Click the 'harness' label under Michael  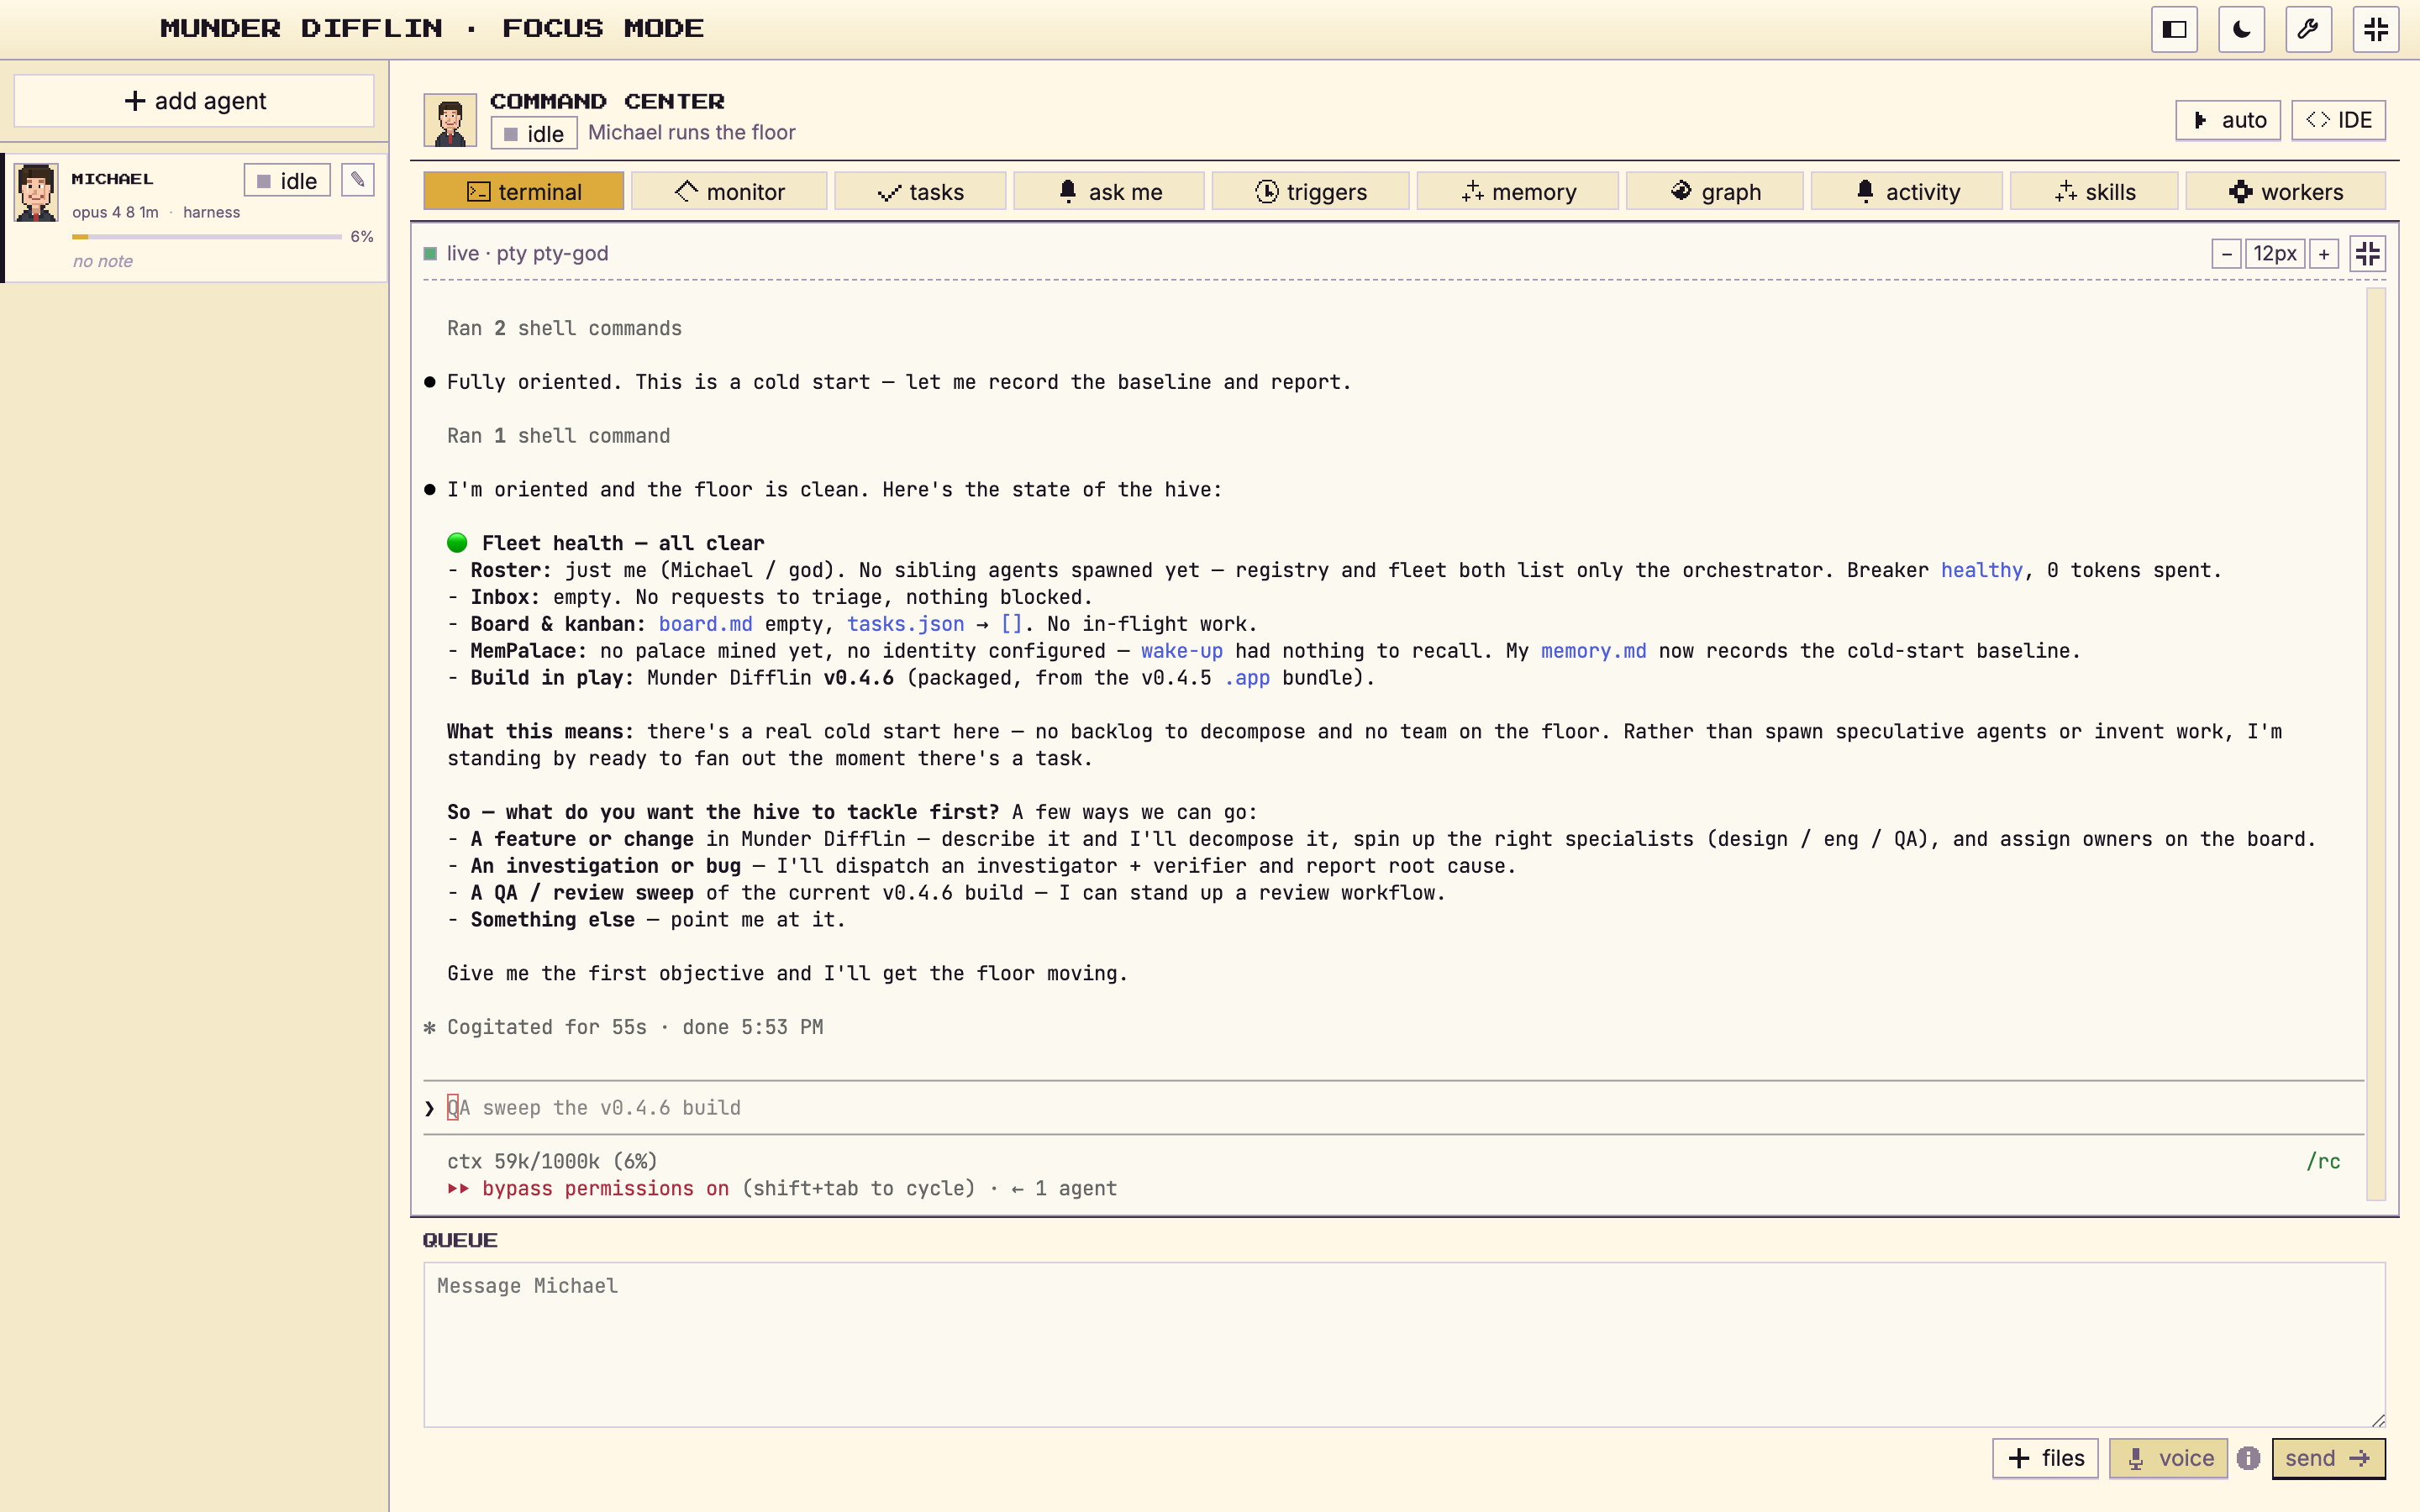tap(211, 212)
